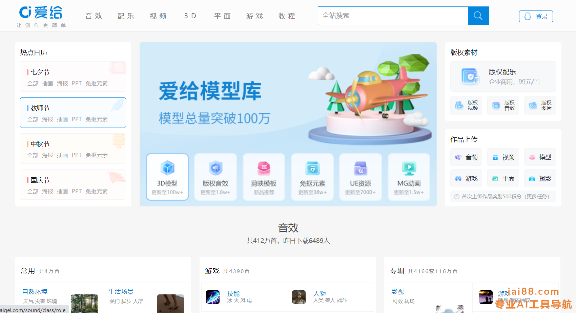Open the 视频 navigation menu
Screen dimensions: 576x313
[x=158, y=16]
